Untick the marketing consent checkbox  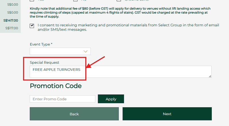click(x=32, y=26)
